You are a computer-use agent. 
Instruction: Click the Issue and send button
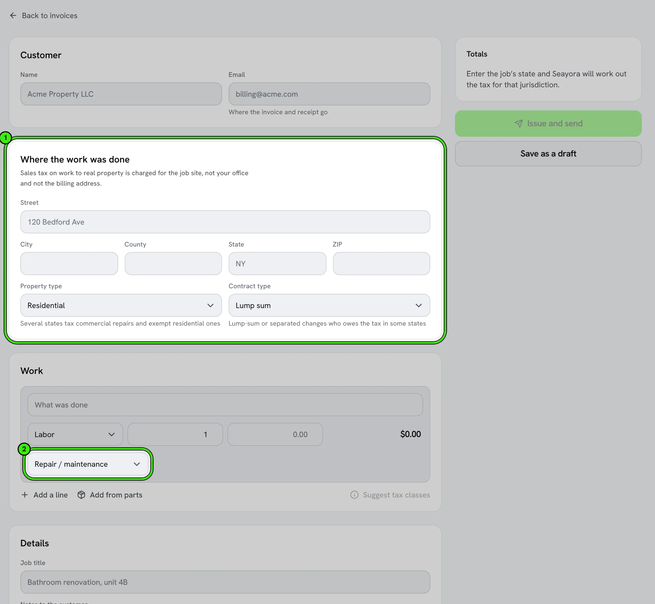click(x=548, y=124)
